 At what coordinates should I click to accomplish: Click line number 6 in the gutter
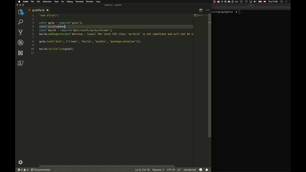(x=33, y=34)
